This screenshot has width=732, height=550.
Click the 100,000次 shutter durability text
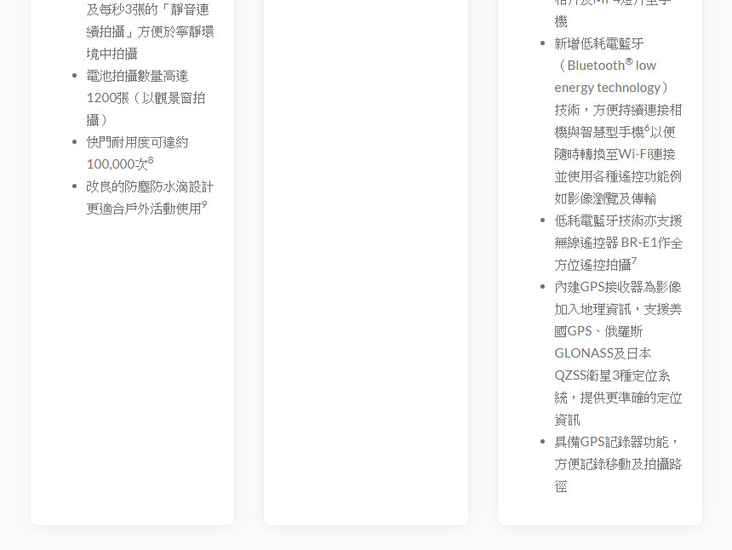pyautogui.click(x=117, y=164)
